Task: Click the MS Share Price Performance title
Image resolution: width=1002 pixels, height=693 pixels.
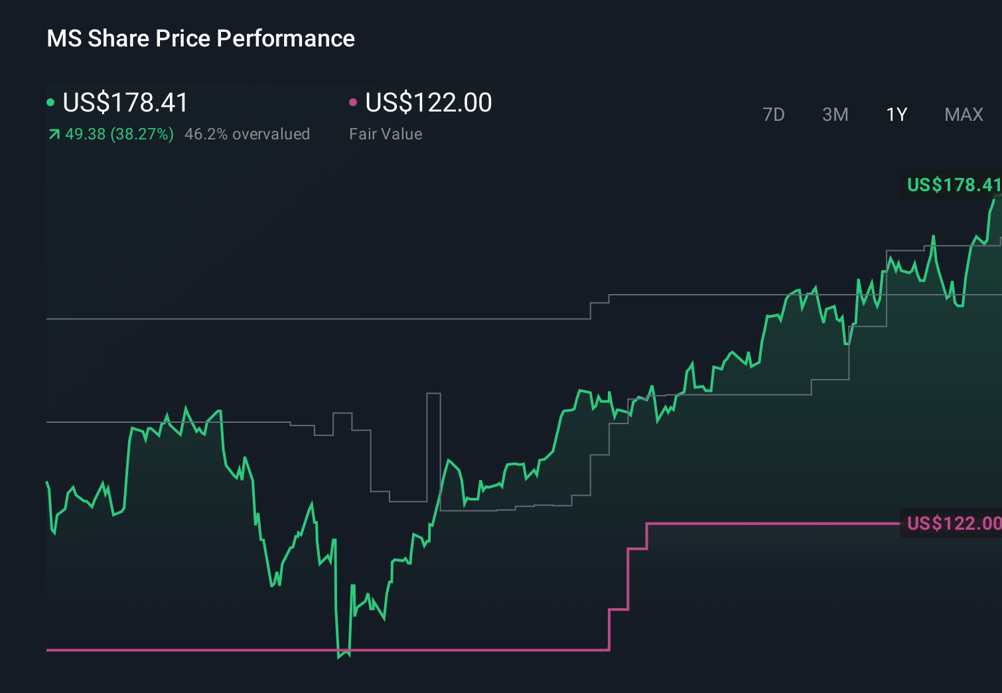Action: [x=200, y=38]
